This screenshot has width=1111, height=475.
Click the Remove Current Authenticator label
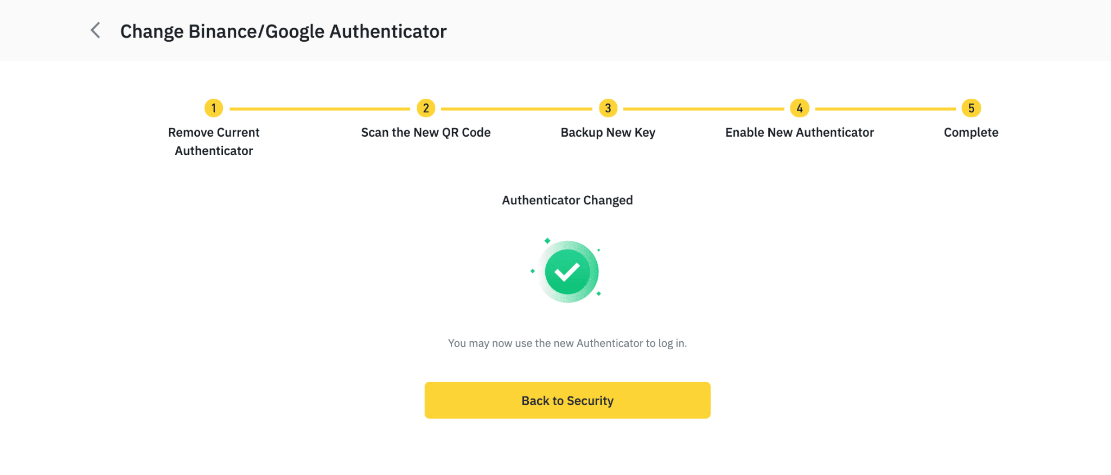(214, 142)
